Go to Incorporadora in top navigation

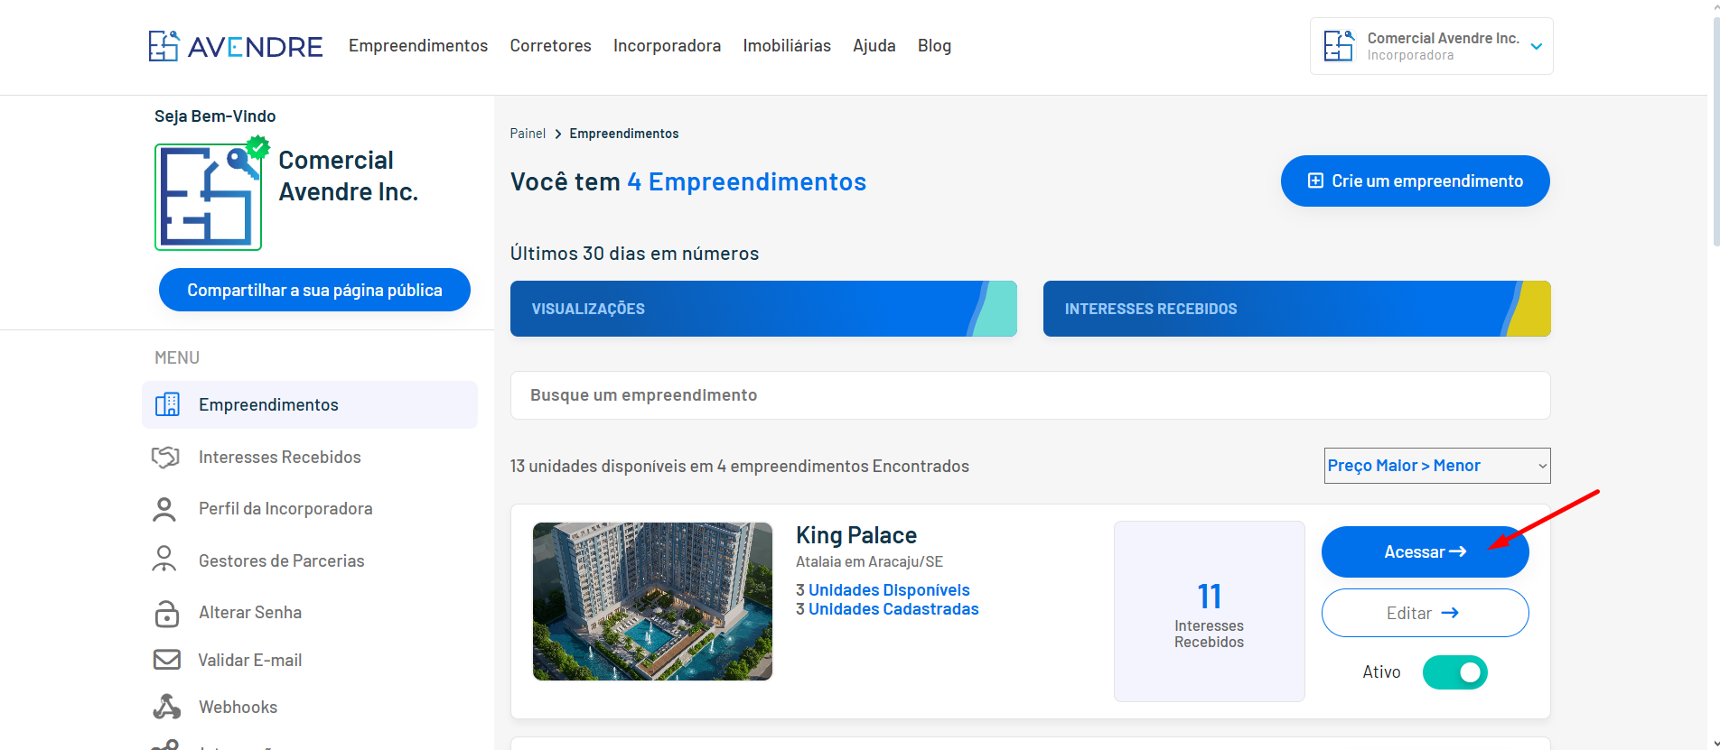coord(667,46)
